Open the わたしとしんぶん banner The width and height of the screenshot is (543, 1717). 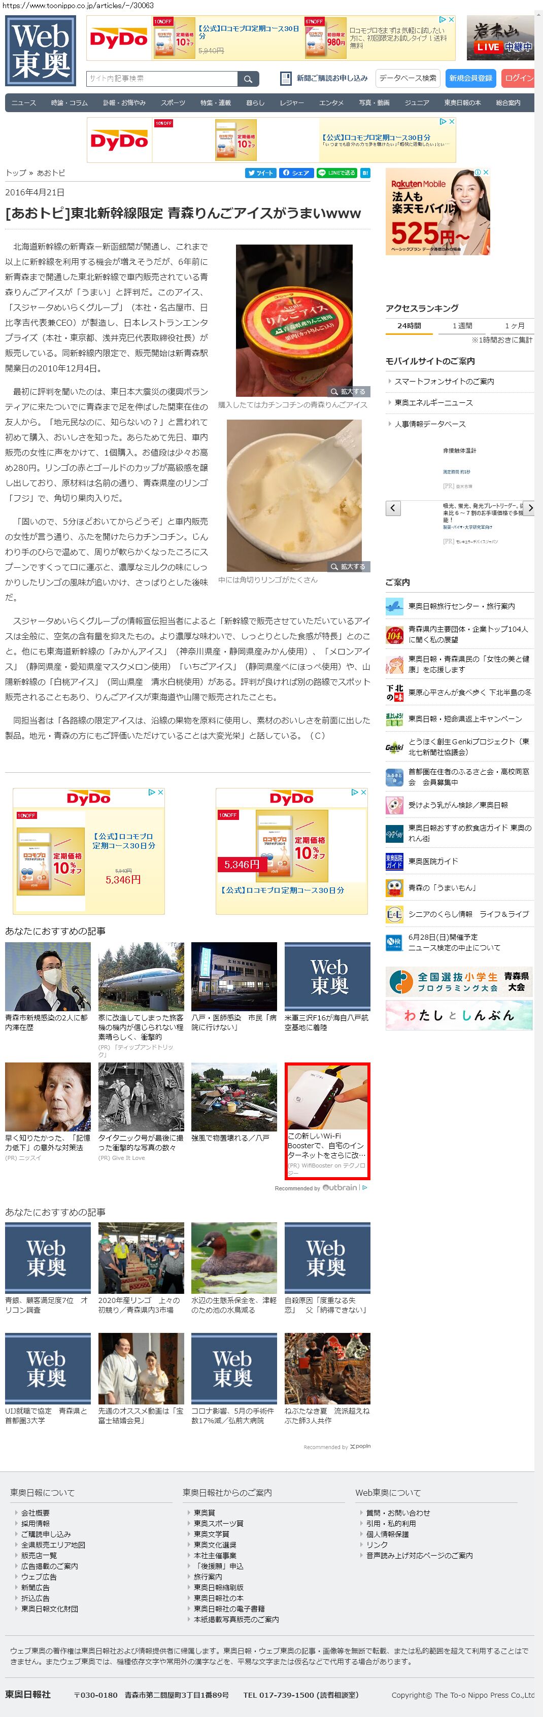click(x=459, y=1015)
